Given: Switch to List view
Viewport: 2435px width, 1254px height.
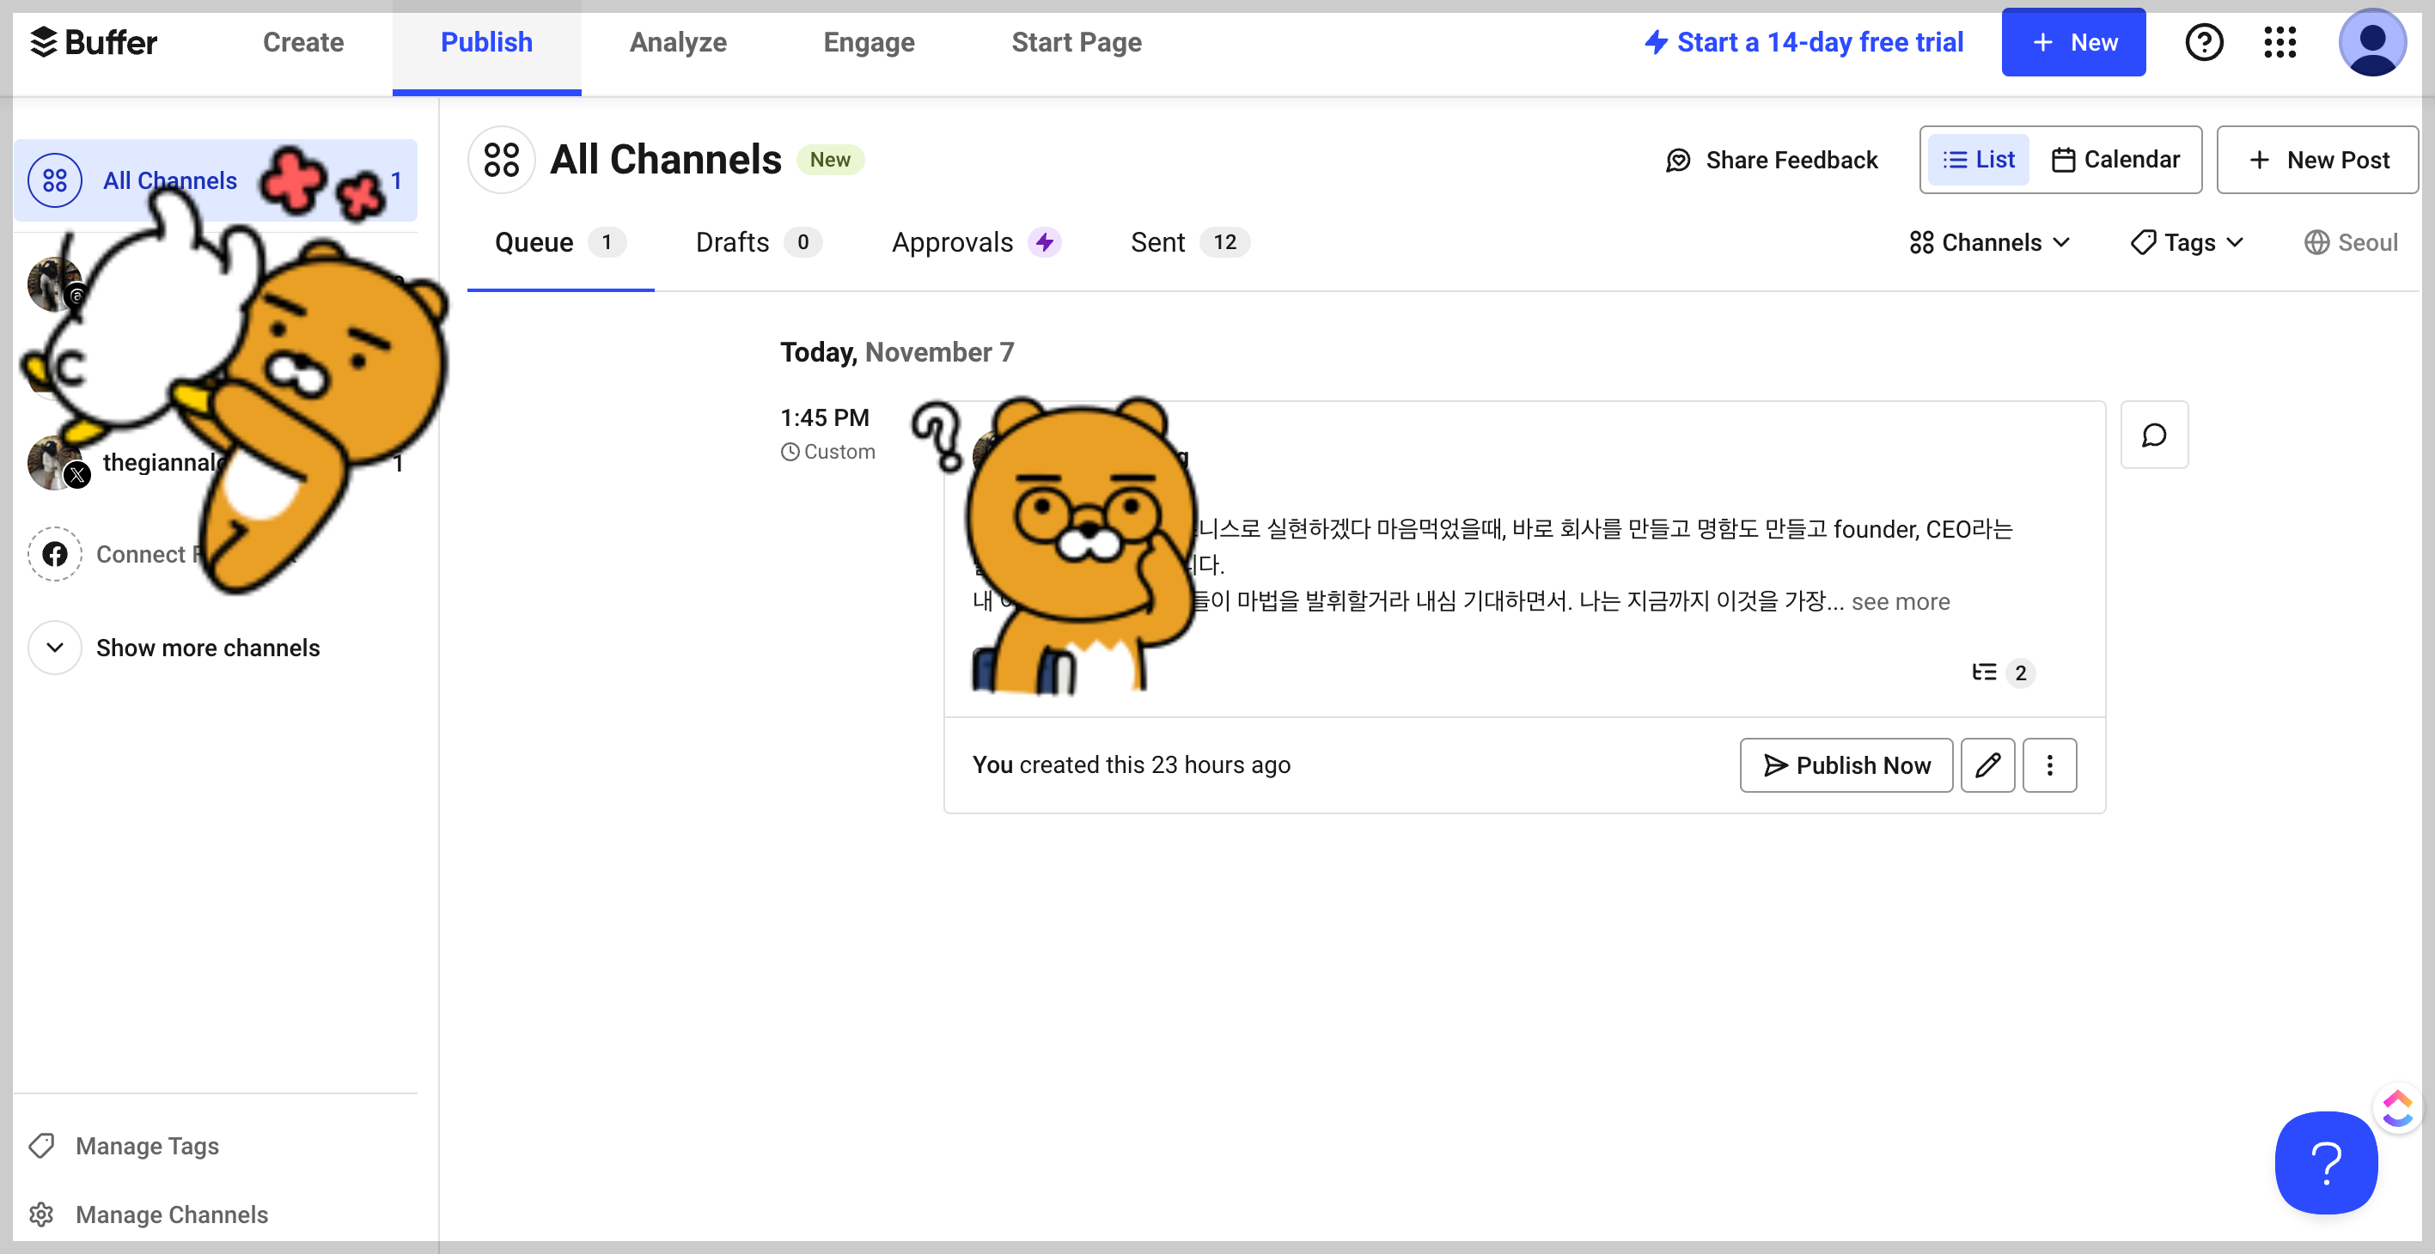Looking at the screenshot, I should tap(1979, 160).
